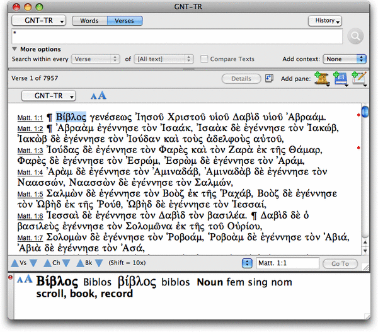The image size is (378, 332).
Task: Enable the Compare Texts checkbox
Action: [x=205, y=59]
